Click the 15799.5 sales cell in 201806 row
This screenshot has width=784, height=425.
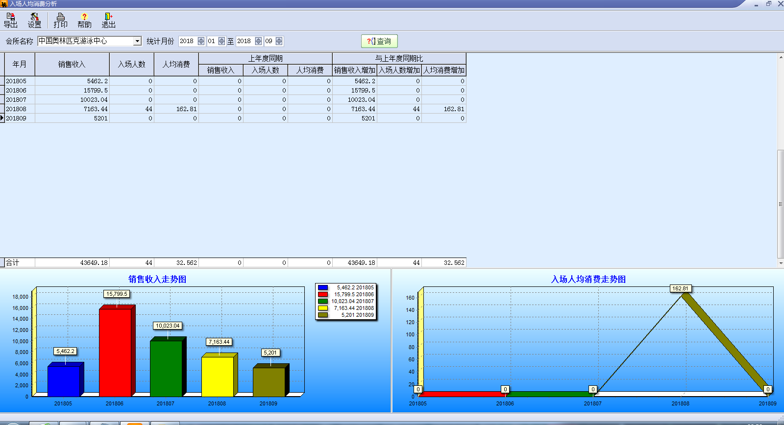point(72,91)
